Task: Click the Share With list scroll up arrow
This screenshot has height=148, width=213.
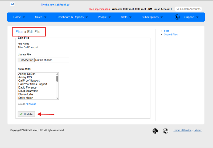Action: [57, 74]
